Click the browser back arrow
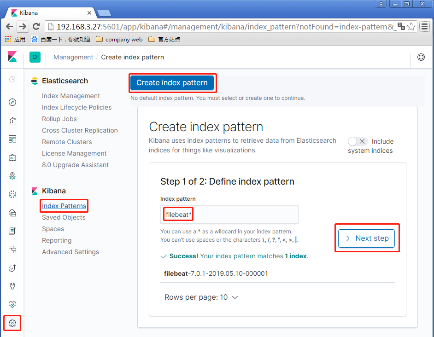The height and width of the screenshot is (337, 434). (x=9, y=27)
